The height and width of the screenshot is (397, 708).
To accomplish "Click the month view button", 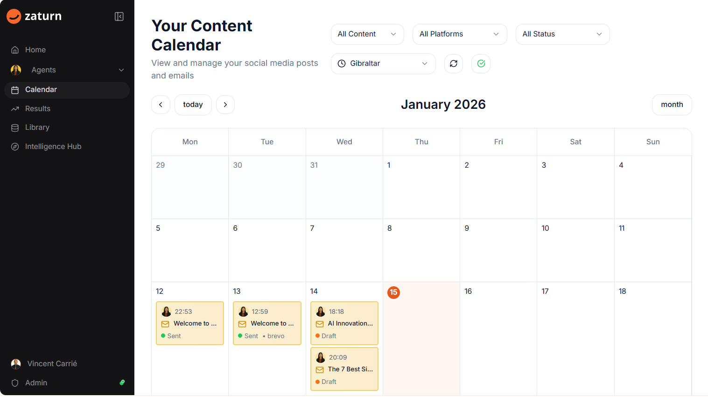I will (672, 105).
